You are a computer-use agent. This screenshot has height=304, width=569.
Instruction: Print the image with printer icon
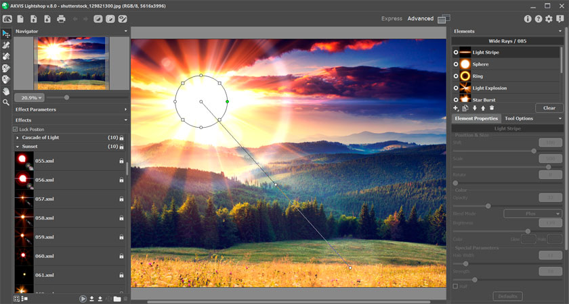[61, 19]
